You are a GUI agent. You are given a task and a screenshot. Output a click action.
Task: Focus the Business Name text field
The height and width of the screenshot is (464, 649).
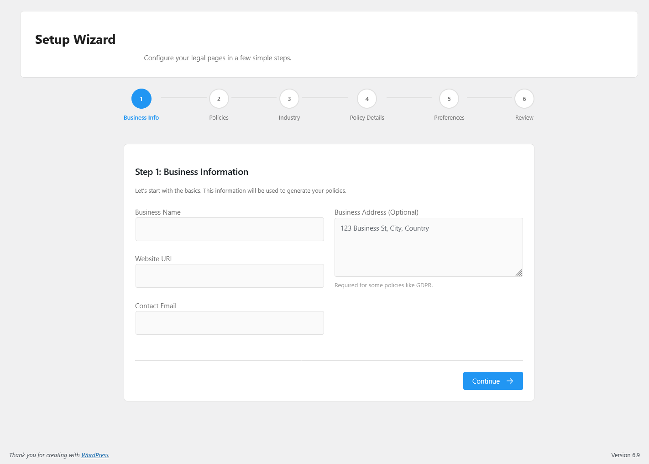tap(230, 229)
